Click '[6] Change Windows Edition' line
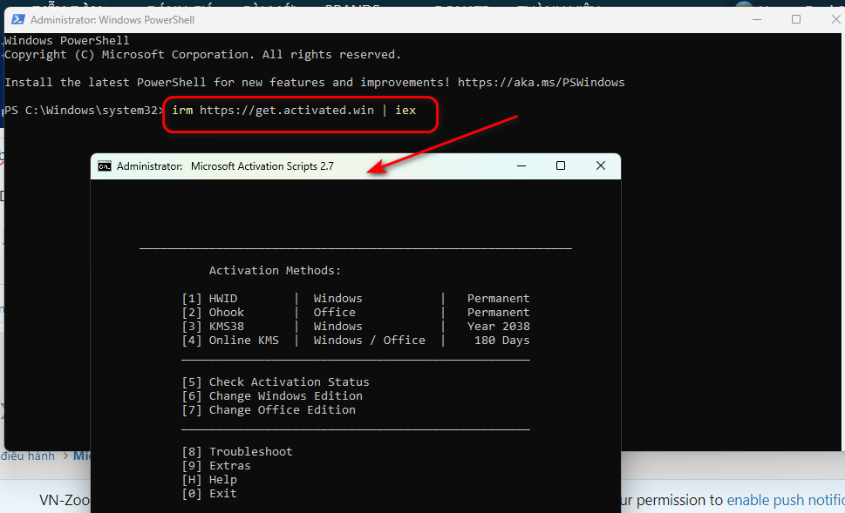Image resolution: width=845 pixels, height=513 pixels. click(272, 395)
